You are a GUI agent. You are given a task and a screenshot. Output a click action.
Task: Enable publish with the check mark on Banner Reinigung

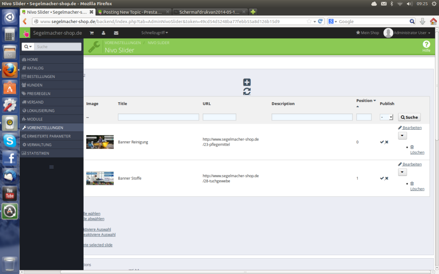coord(382,142)
